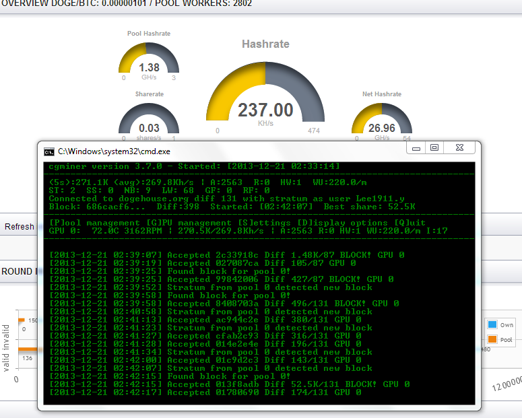
Task: Click the 'ST: 2 SS: 0 NB: 9' line
Action: 160,190
